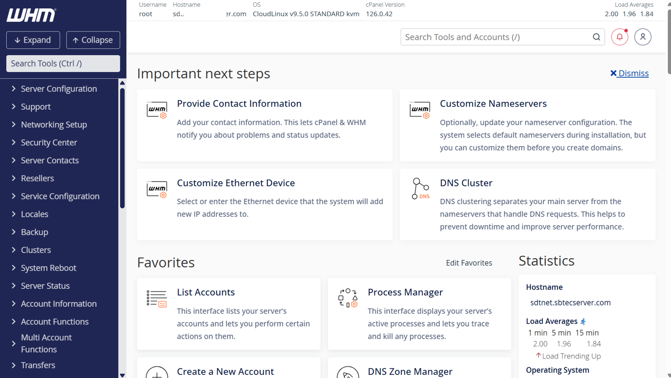This screenshot has height=378, width=671.
Task: Click the WHM logo in sidebar
Action: click(x=31, y=15)
